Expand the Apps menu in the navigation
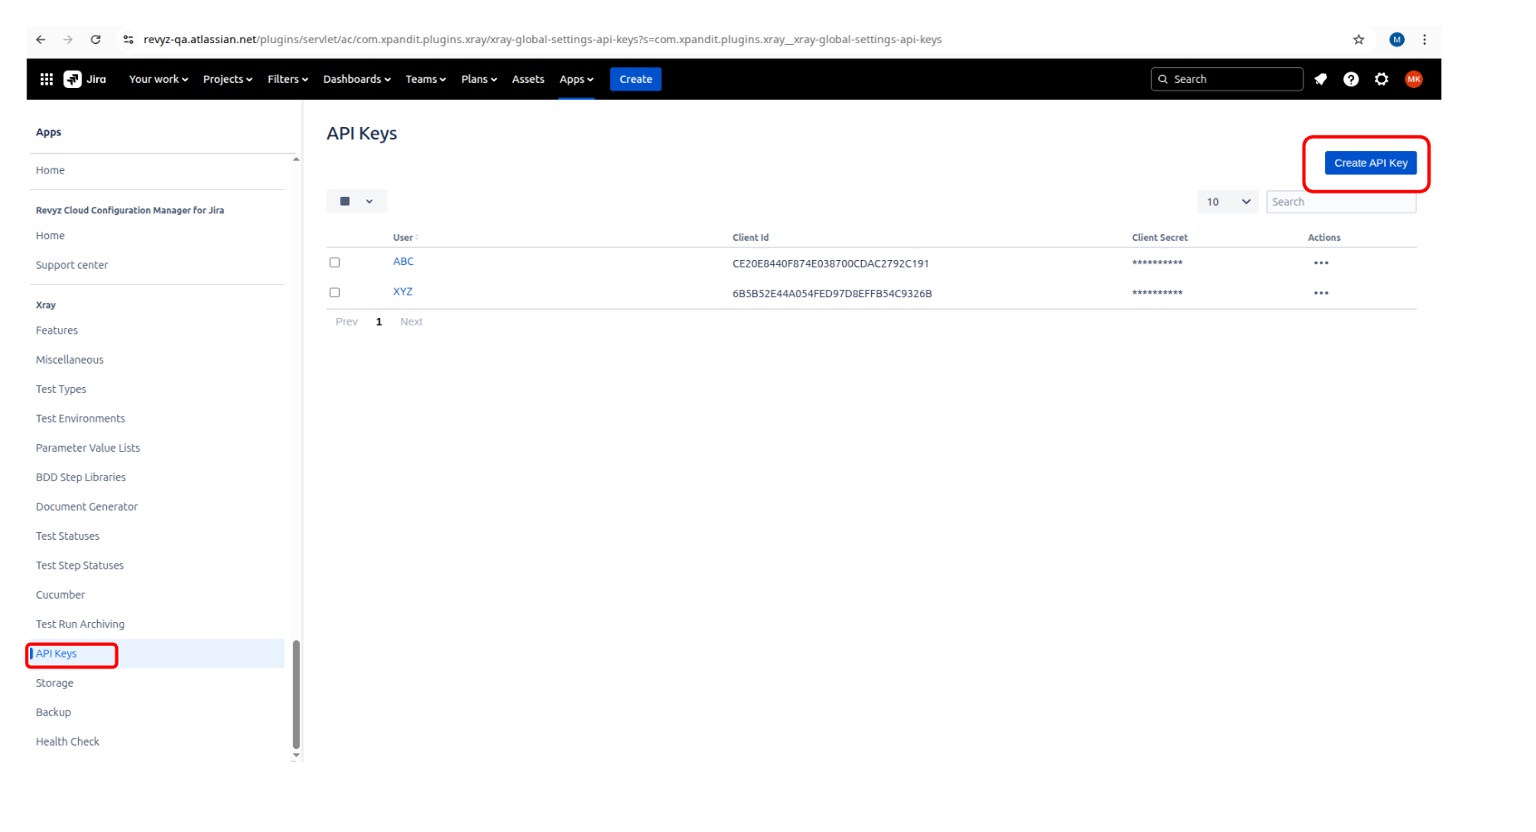1536x832 pixels. (x=576, y=79)
